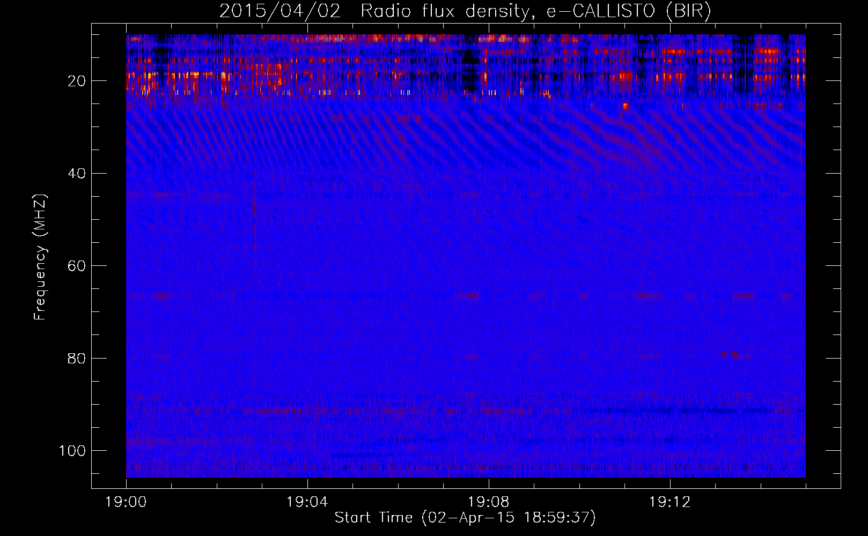Click the 'Start Time (02-Apr-15 18:59:37)' axis label
Screen dimensions: 868x536
(465, 518)
